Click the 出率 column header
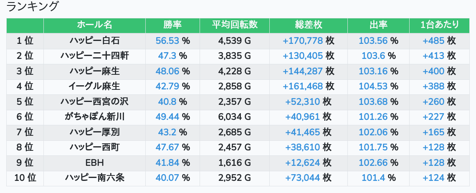This screenshot has width=476, height=193. [378, 25]
